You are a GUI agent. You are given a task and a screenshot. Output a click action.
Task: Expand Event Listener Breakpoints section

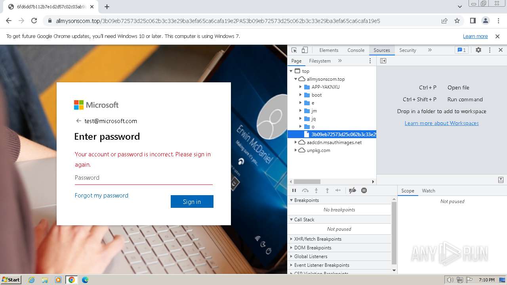click(x=339, y=265)
